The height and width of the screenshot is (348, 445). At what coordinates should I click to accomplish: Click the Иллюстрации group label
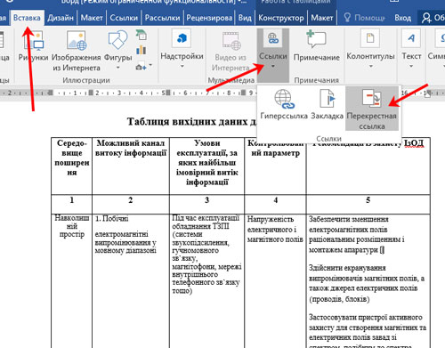pyautogui.click(x=86, y=80)
